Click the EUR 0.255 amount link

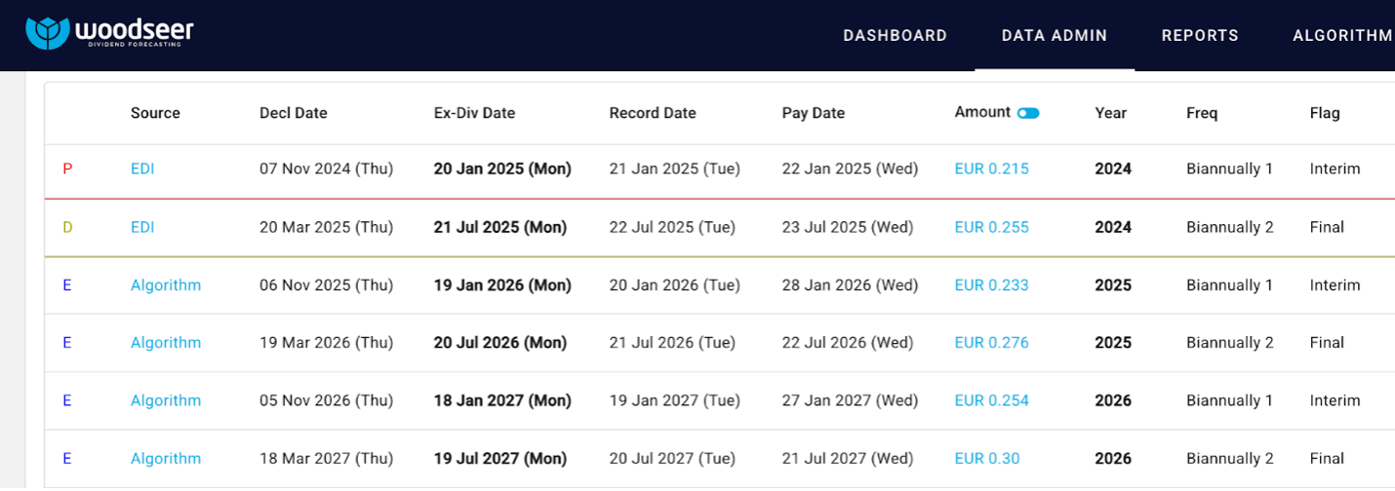pyautogui.click(x=991, y=227)
